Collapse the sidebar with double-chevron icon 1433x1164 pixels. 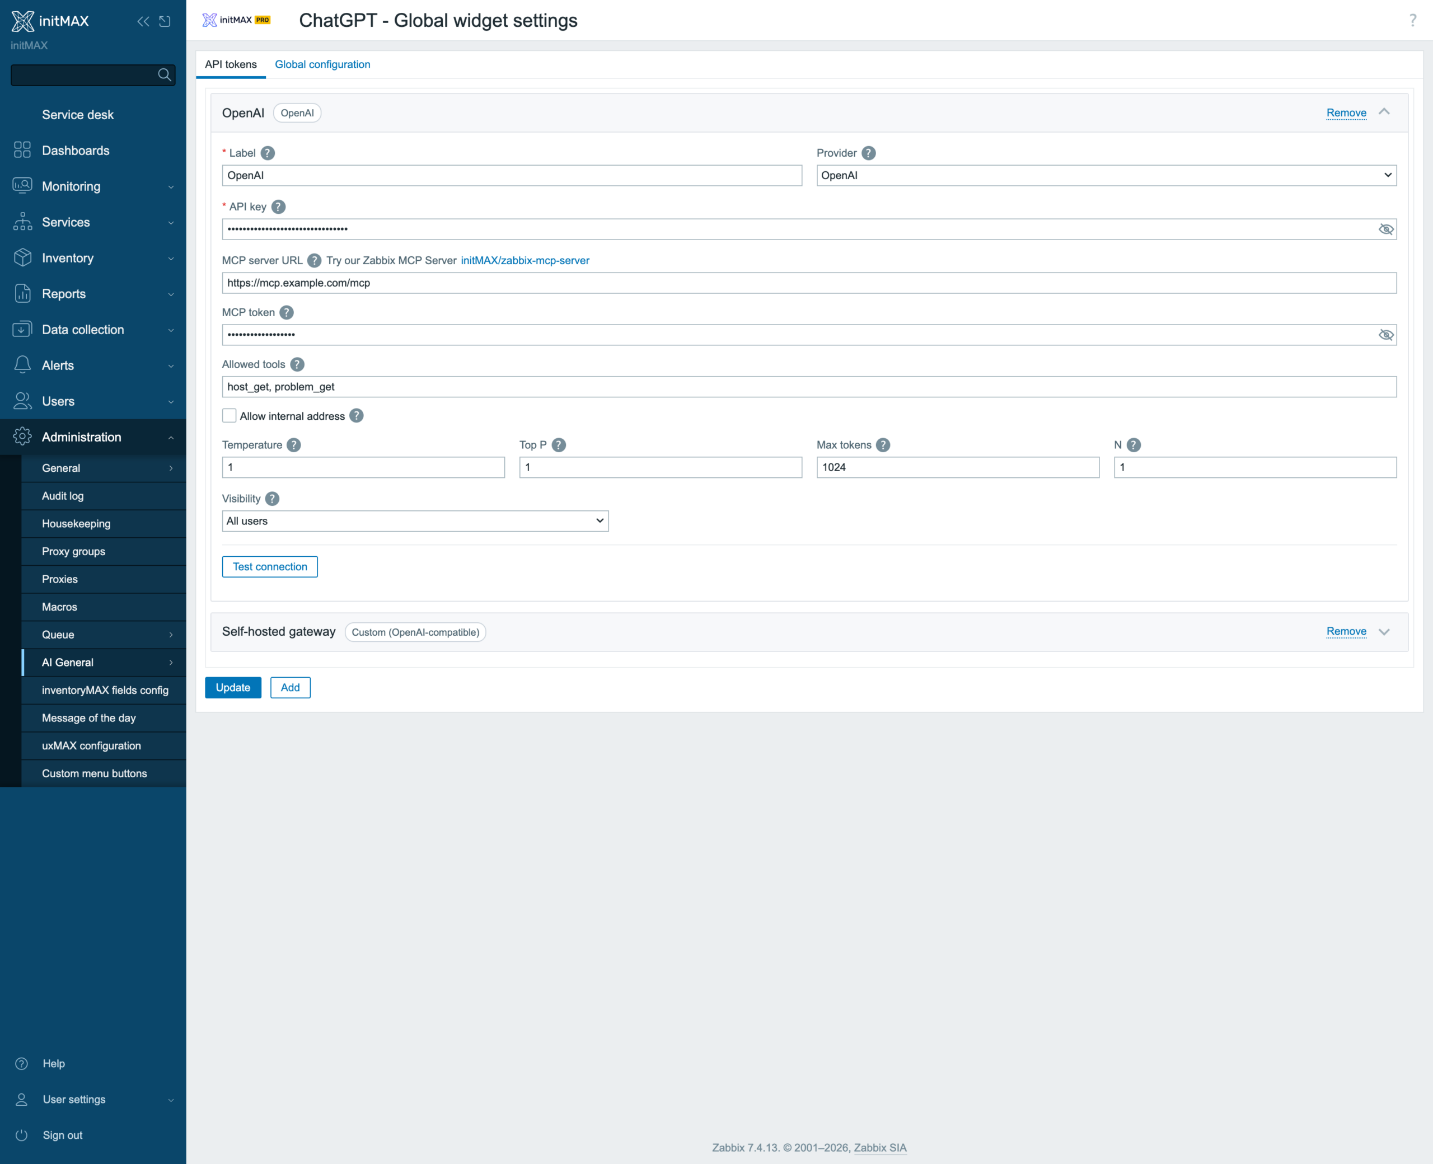tap(143, 21)
